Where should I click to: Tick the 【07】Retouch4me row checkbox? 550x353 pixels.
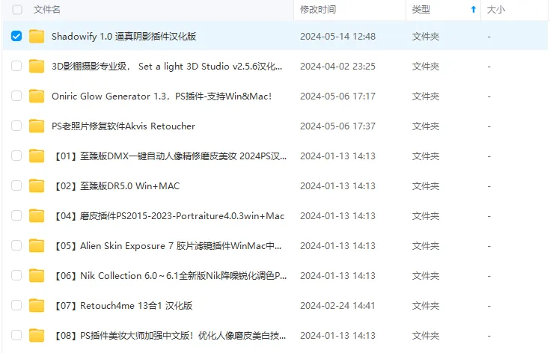16,305
